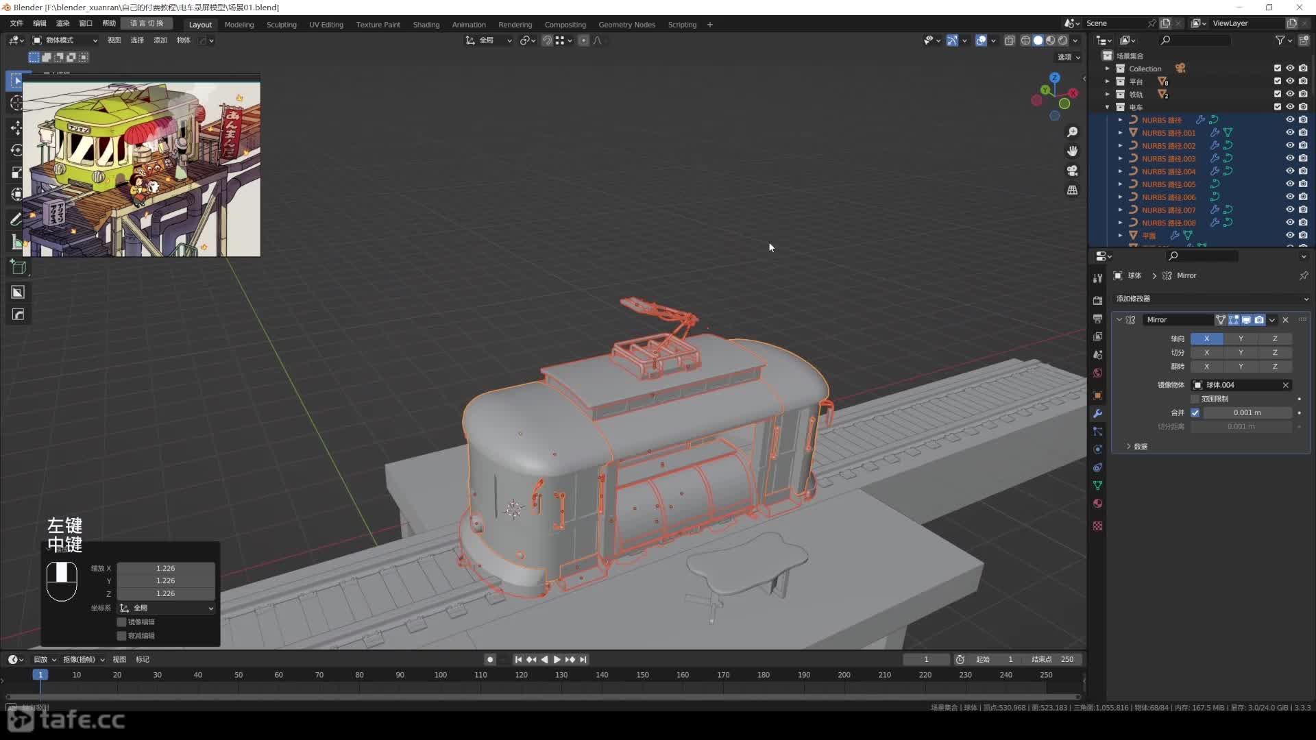Open the Material properties tab
The width and height of the screenshot is (1316, 740).
coord(1097,504)
